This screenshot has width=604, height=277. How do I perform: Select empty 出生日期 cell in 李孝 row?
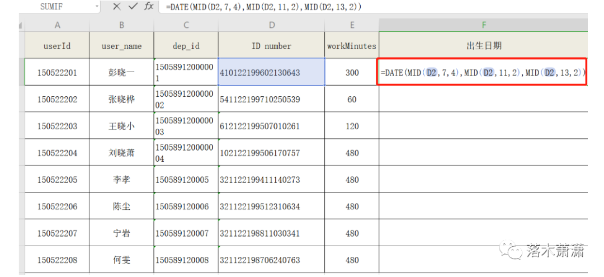point(483,180)
